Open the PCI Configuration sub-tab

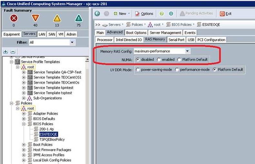tap(211, 40)
